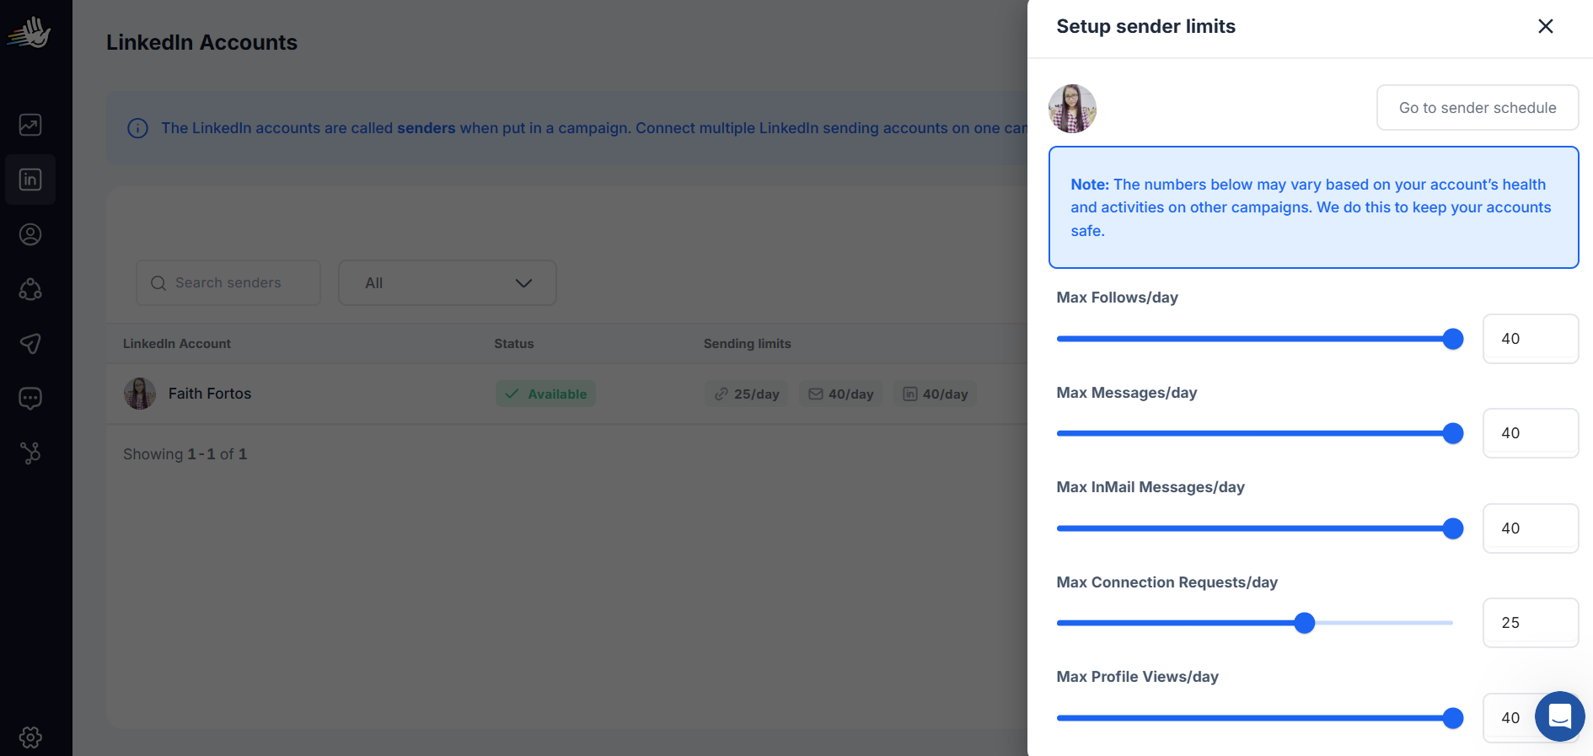The height and width of the screenshot is (756, 1593).
Task: Open the team groups sidebar icon
Action: tap(30, 289)
